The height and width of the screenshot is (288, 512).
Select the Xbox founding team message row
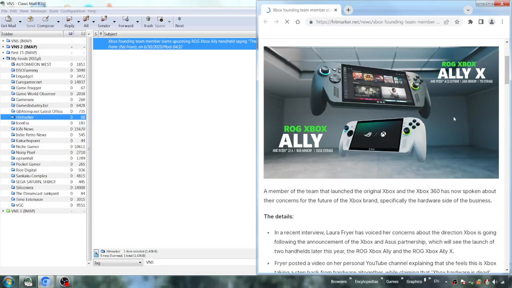(175, 44)
